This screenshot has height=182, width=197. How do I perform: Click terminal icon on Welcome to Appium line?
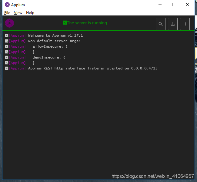[x=7, y=35]
